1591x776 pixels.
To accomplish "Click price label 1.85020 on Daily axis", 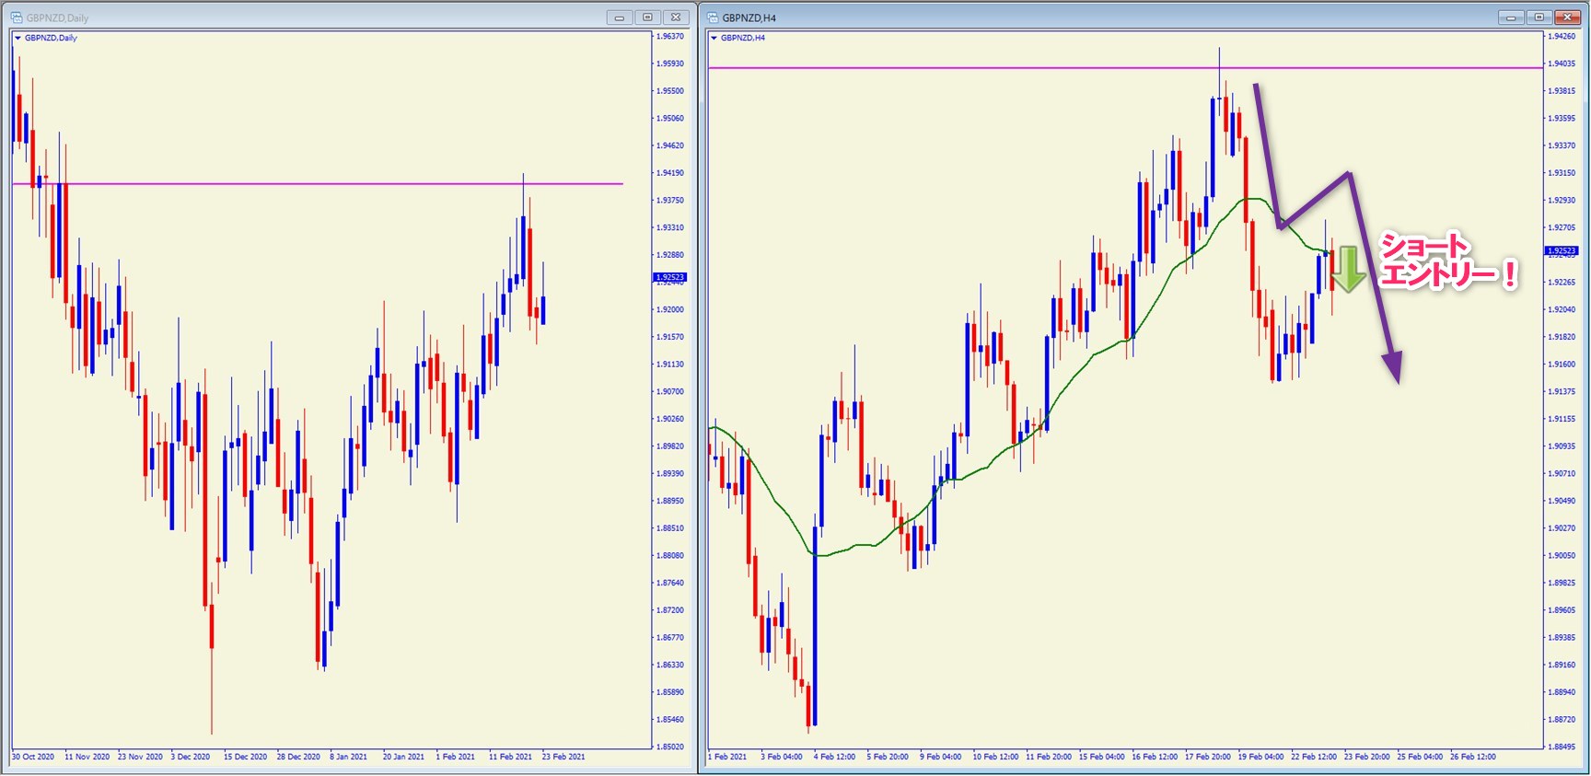I will [670, 747].
